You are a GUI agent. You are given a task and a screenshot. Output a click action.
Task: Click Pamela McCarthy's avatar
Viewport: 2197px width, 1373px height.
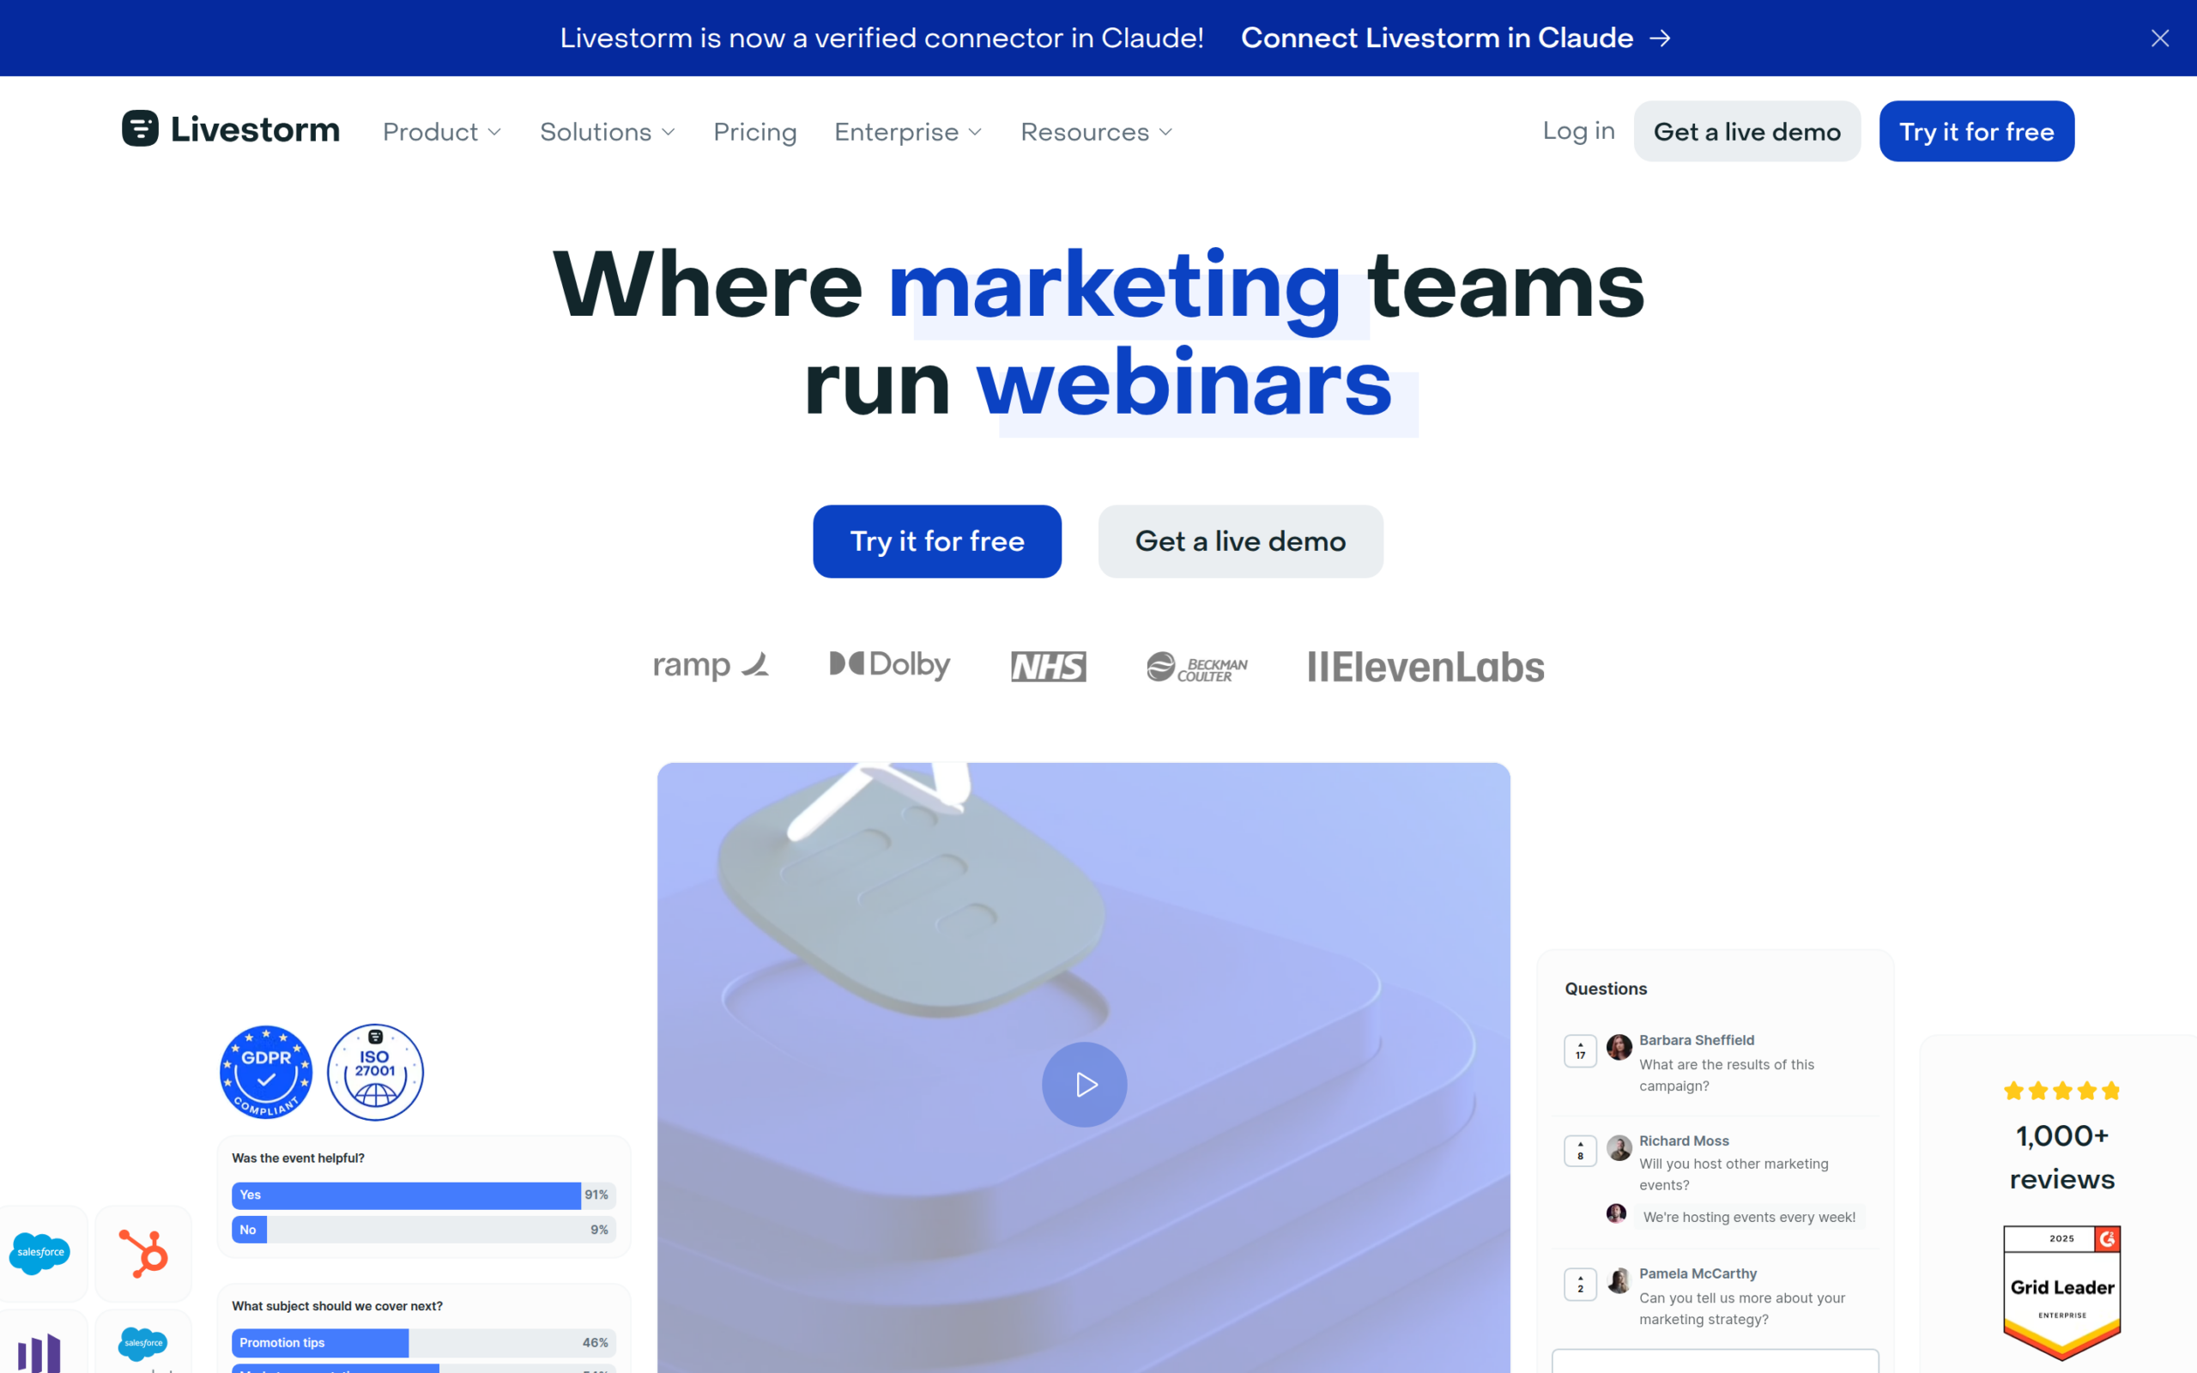click(1619, 1280)
